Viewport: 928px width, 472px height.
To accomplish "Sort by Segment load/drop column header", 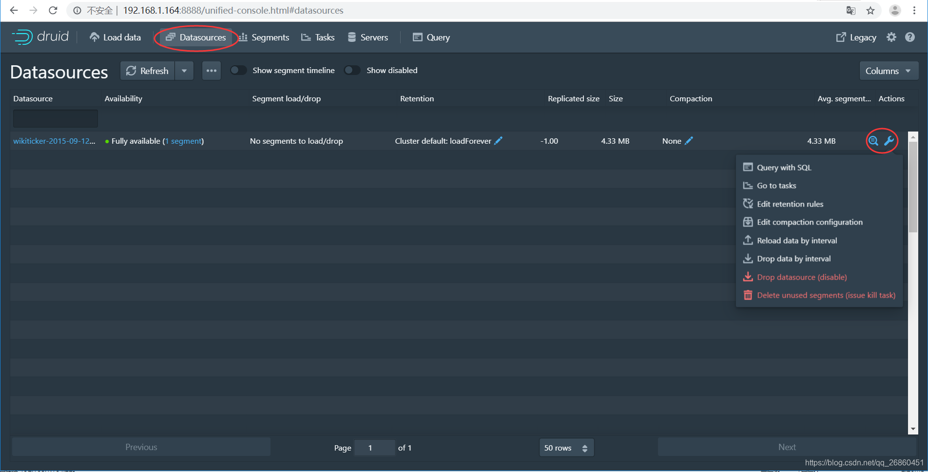I will pyautogui.click(x=323, y=98).
